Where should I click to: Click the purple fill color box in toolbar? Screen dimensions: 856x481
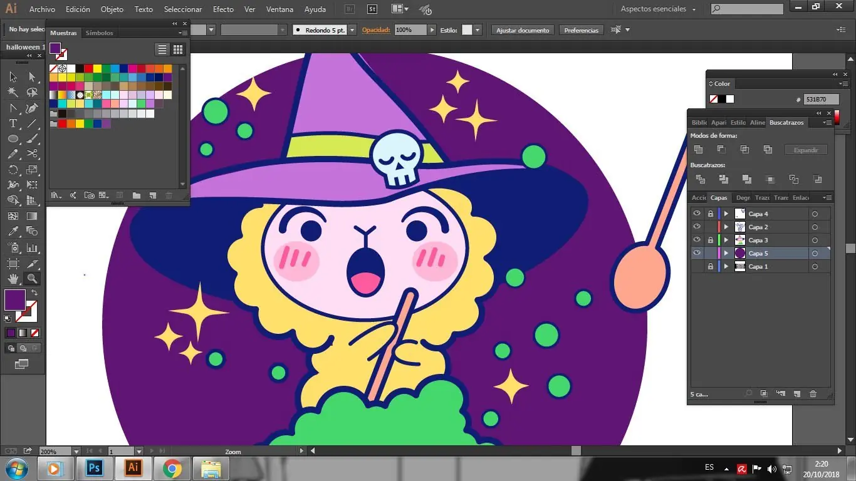[x=15, y=300]
